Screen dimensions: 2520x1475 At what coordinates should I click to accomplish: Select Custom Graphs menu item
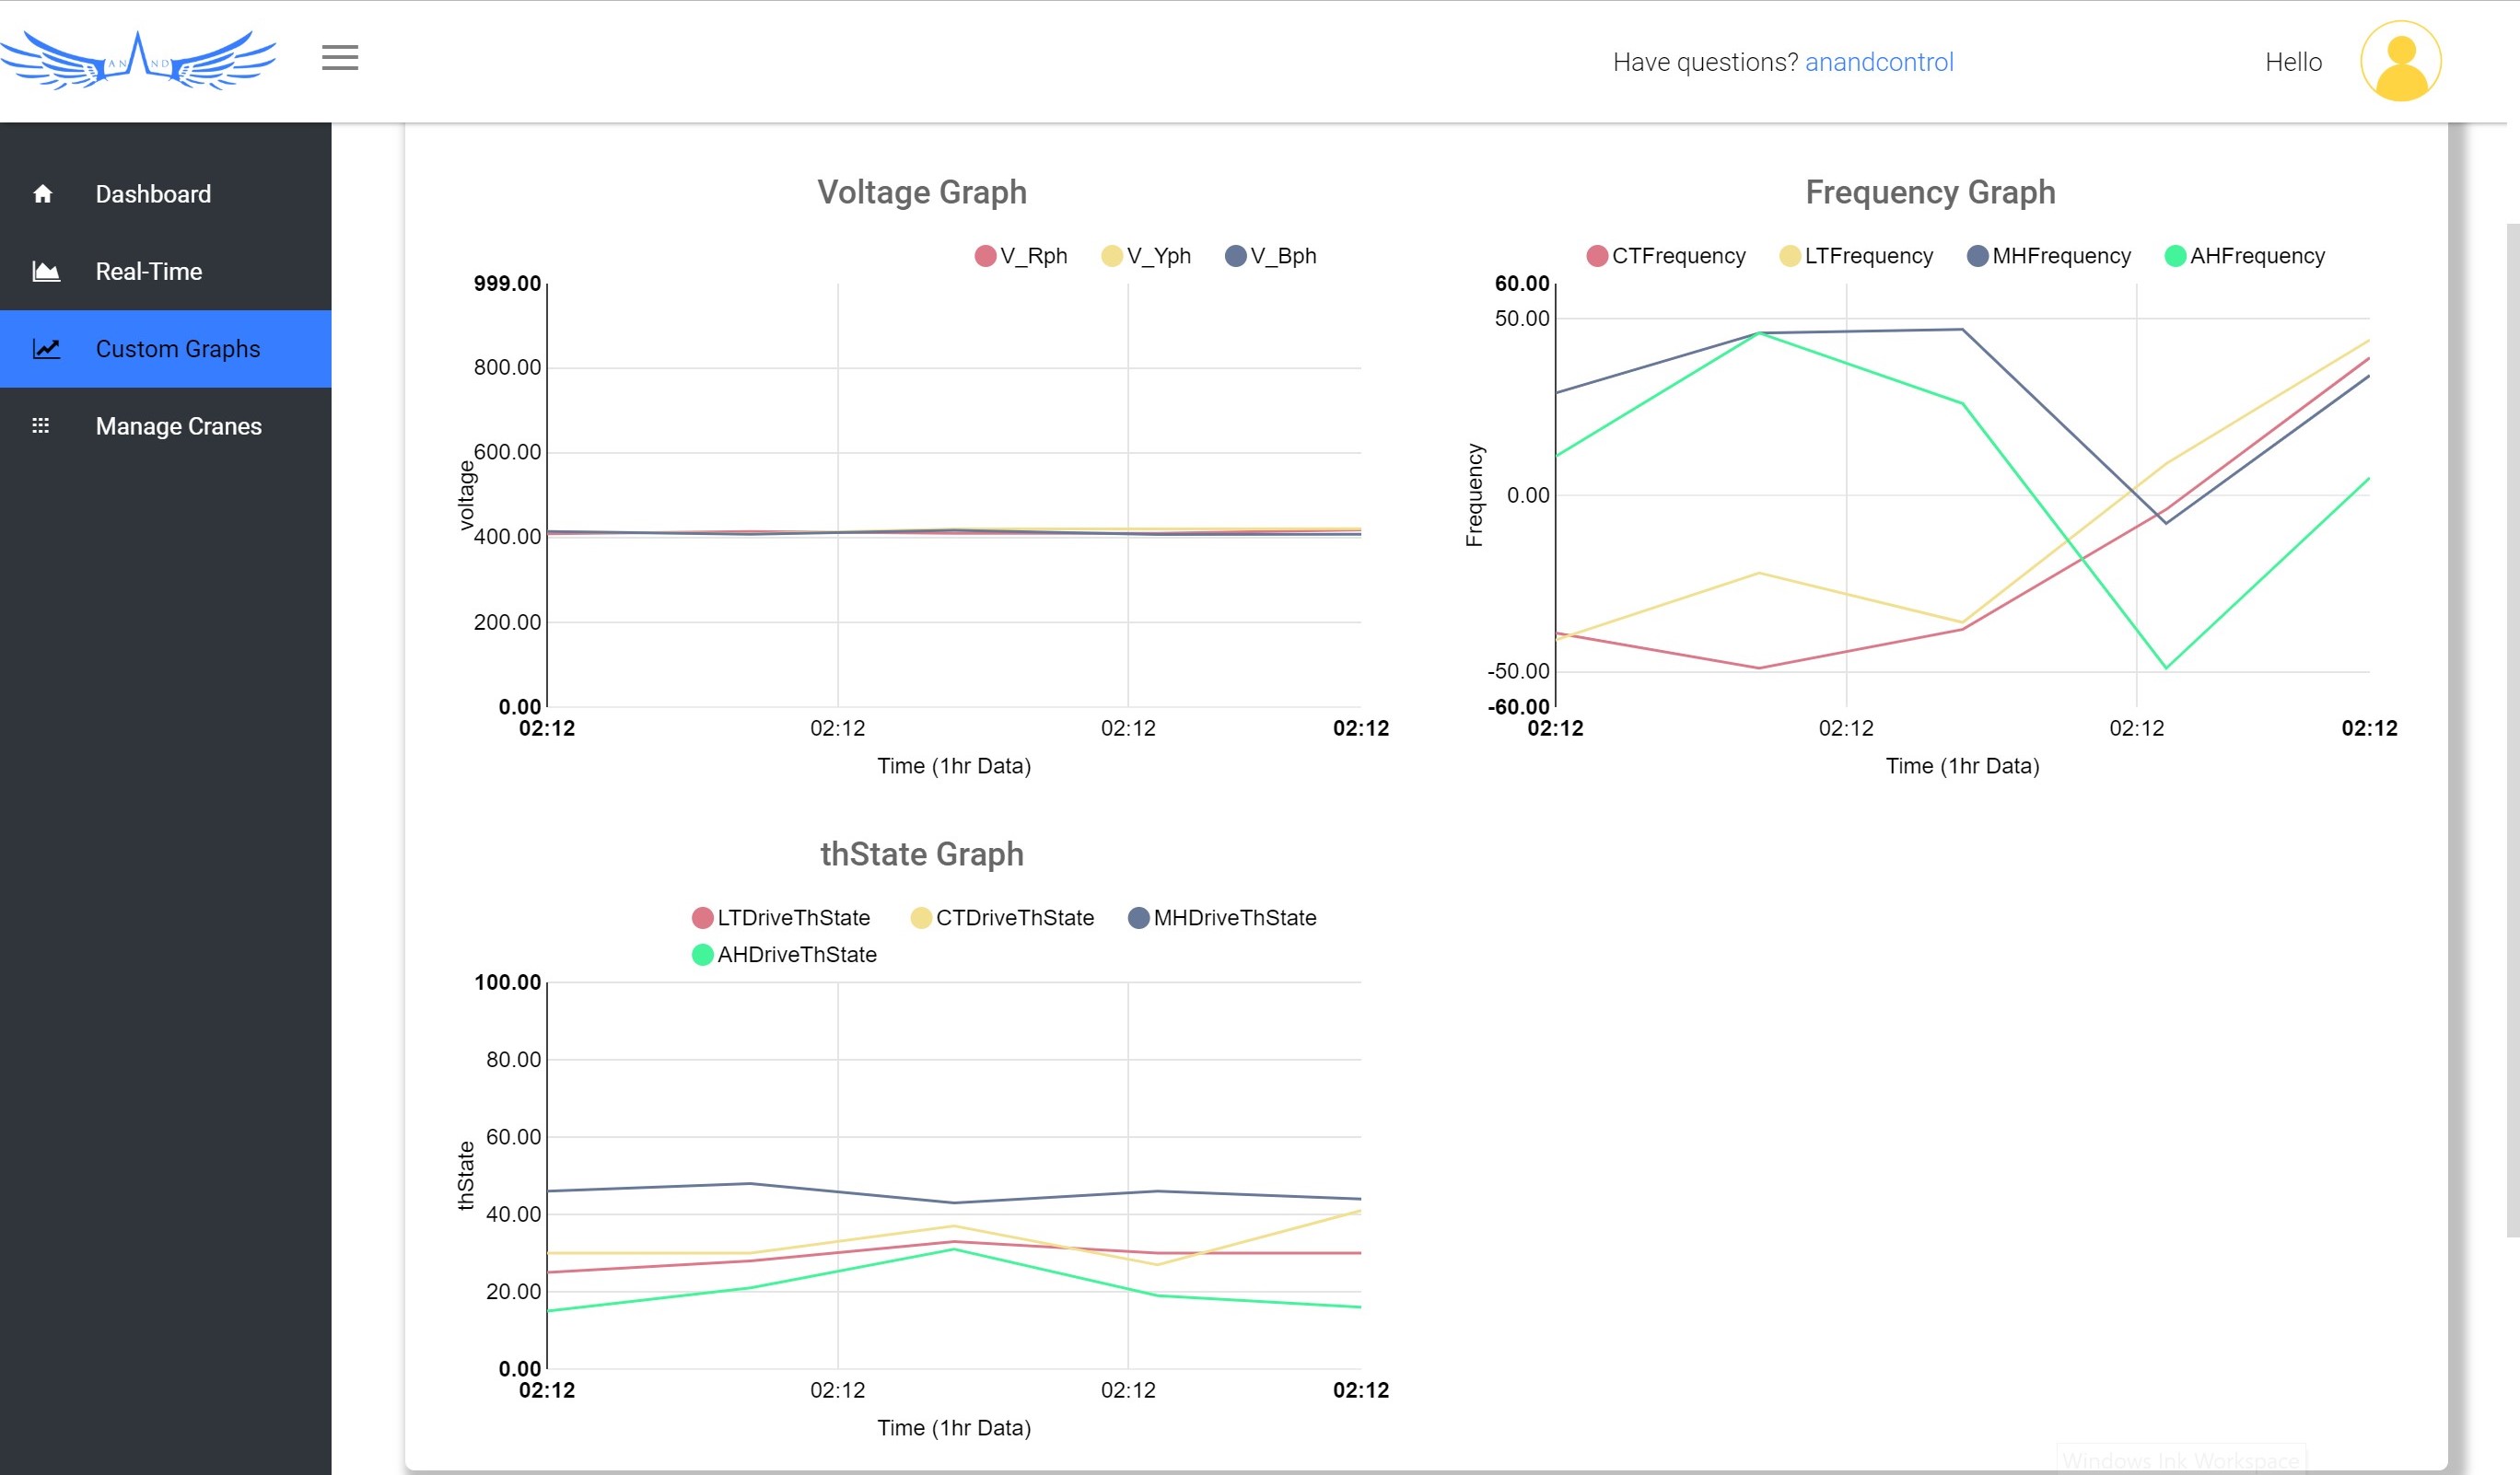[178, 348]
